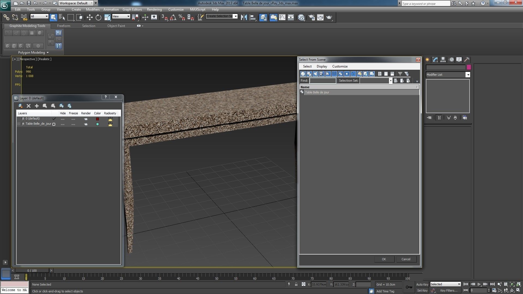Open the Modifier List dropdown
Image resolution: width=523 pixels, height=294 pixels.
click(468, 75)
